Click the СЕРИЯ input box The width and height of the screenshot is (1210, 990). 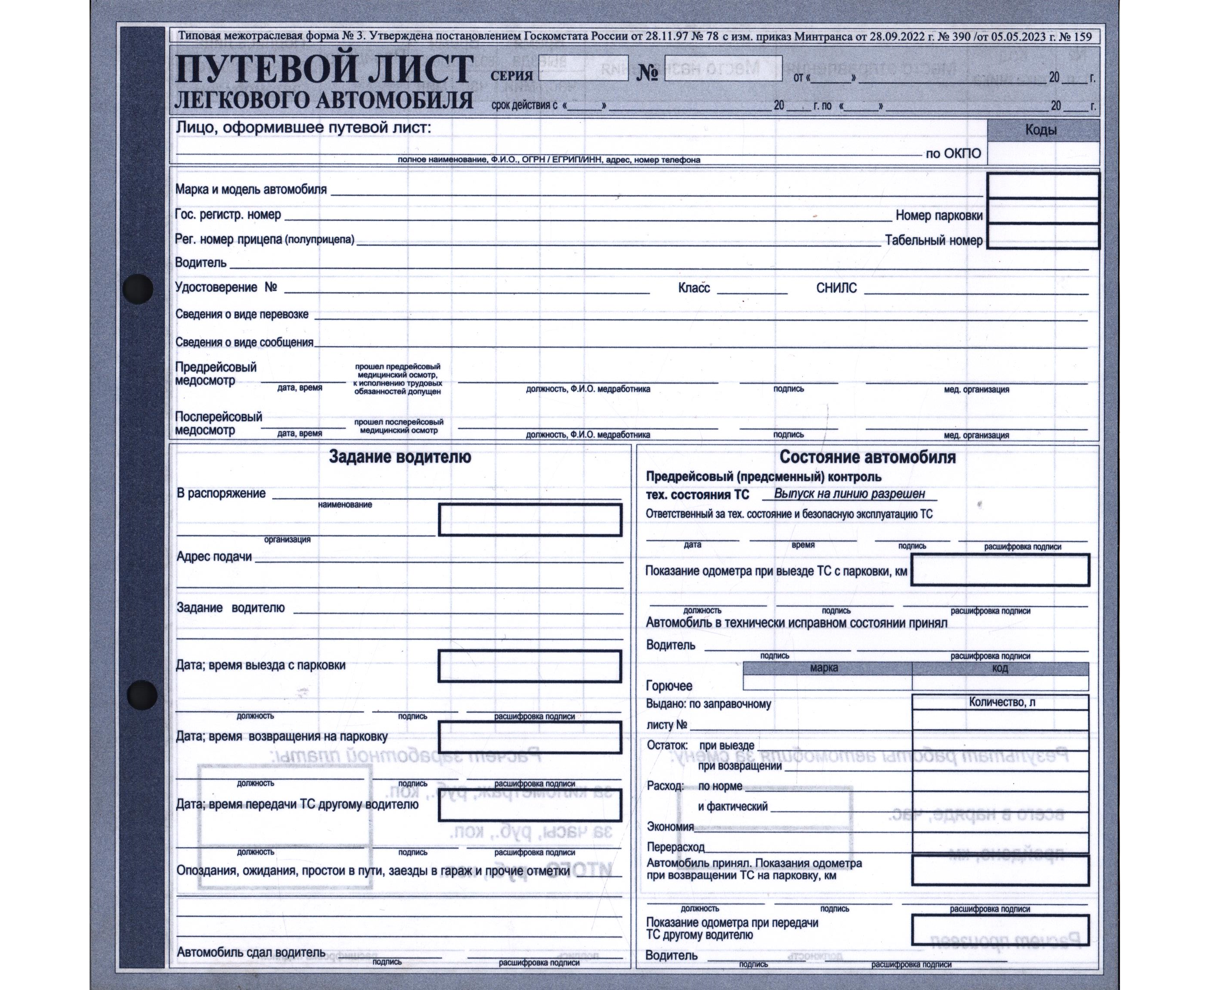click(x=583, y=68)
